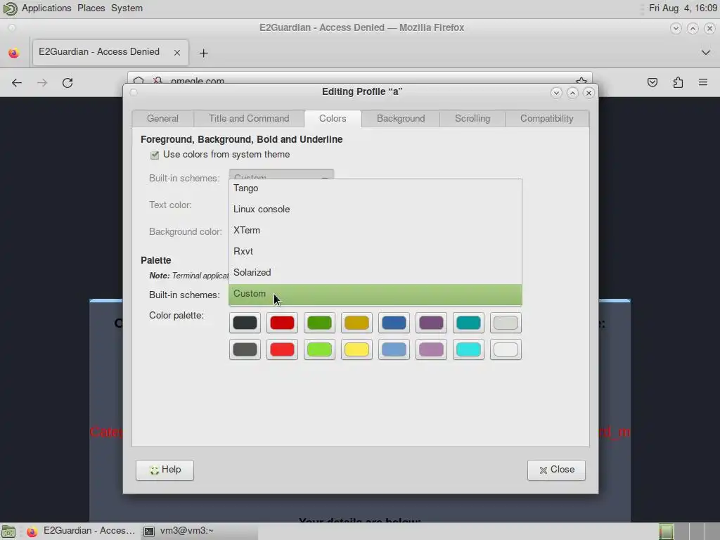Click the MATE logo in top panel
This screenshot has height=540, width=720.
click(10, 8)
